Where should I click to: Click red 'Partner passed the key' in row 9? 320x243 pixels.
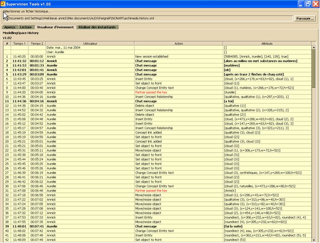click(179, 92)
